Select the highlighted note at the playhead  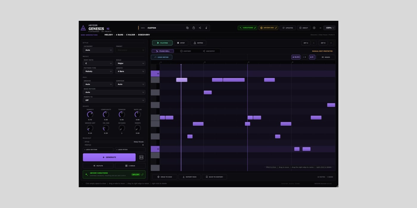(x=182, y=80)
